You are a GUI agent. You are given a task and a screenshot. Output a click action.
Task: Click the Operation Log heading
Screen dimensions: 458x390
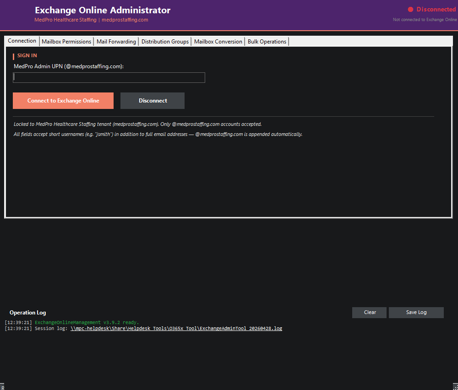(x=27, y=312)
